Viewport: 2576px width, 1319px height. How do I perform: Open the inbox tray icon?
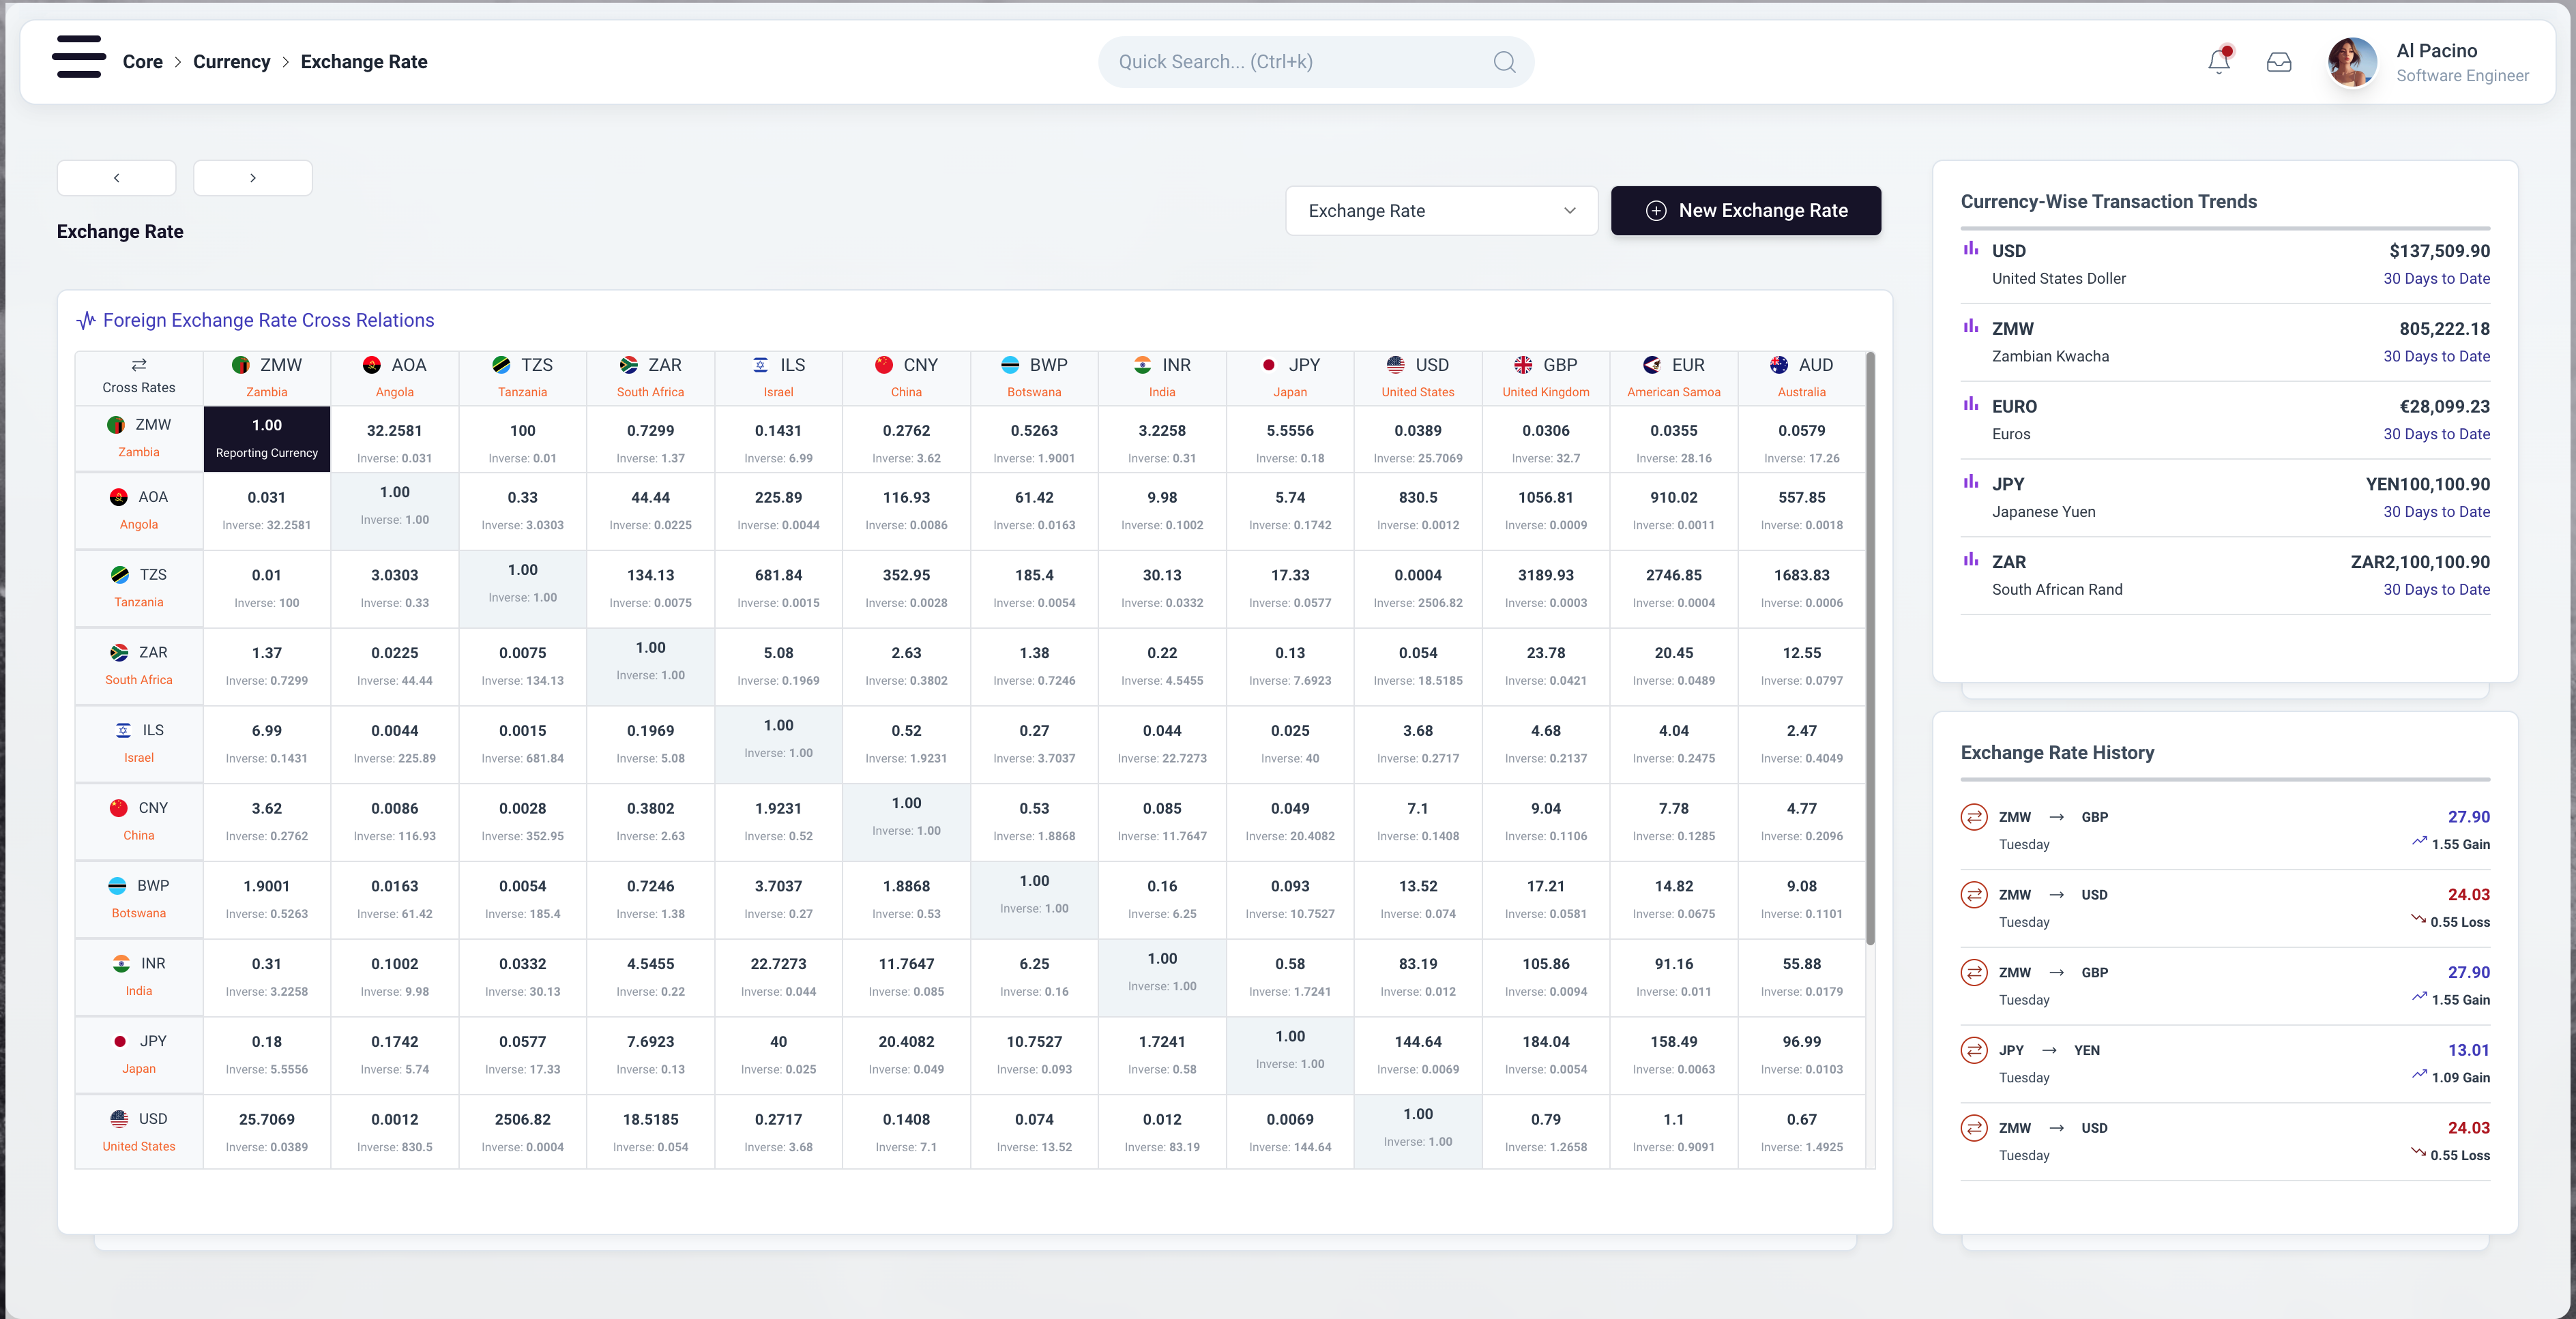click(2279, 62)
